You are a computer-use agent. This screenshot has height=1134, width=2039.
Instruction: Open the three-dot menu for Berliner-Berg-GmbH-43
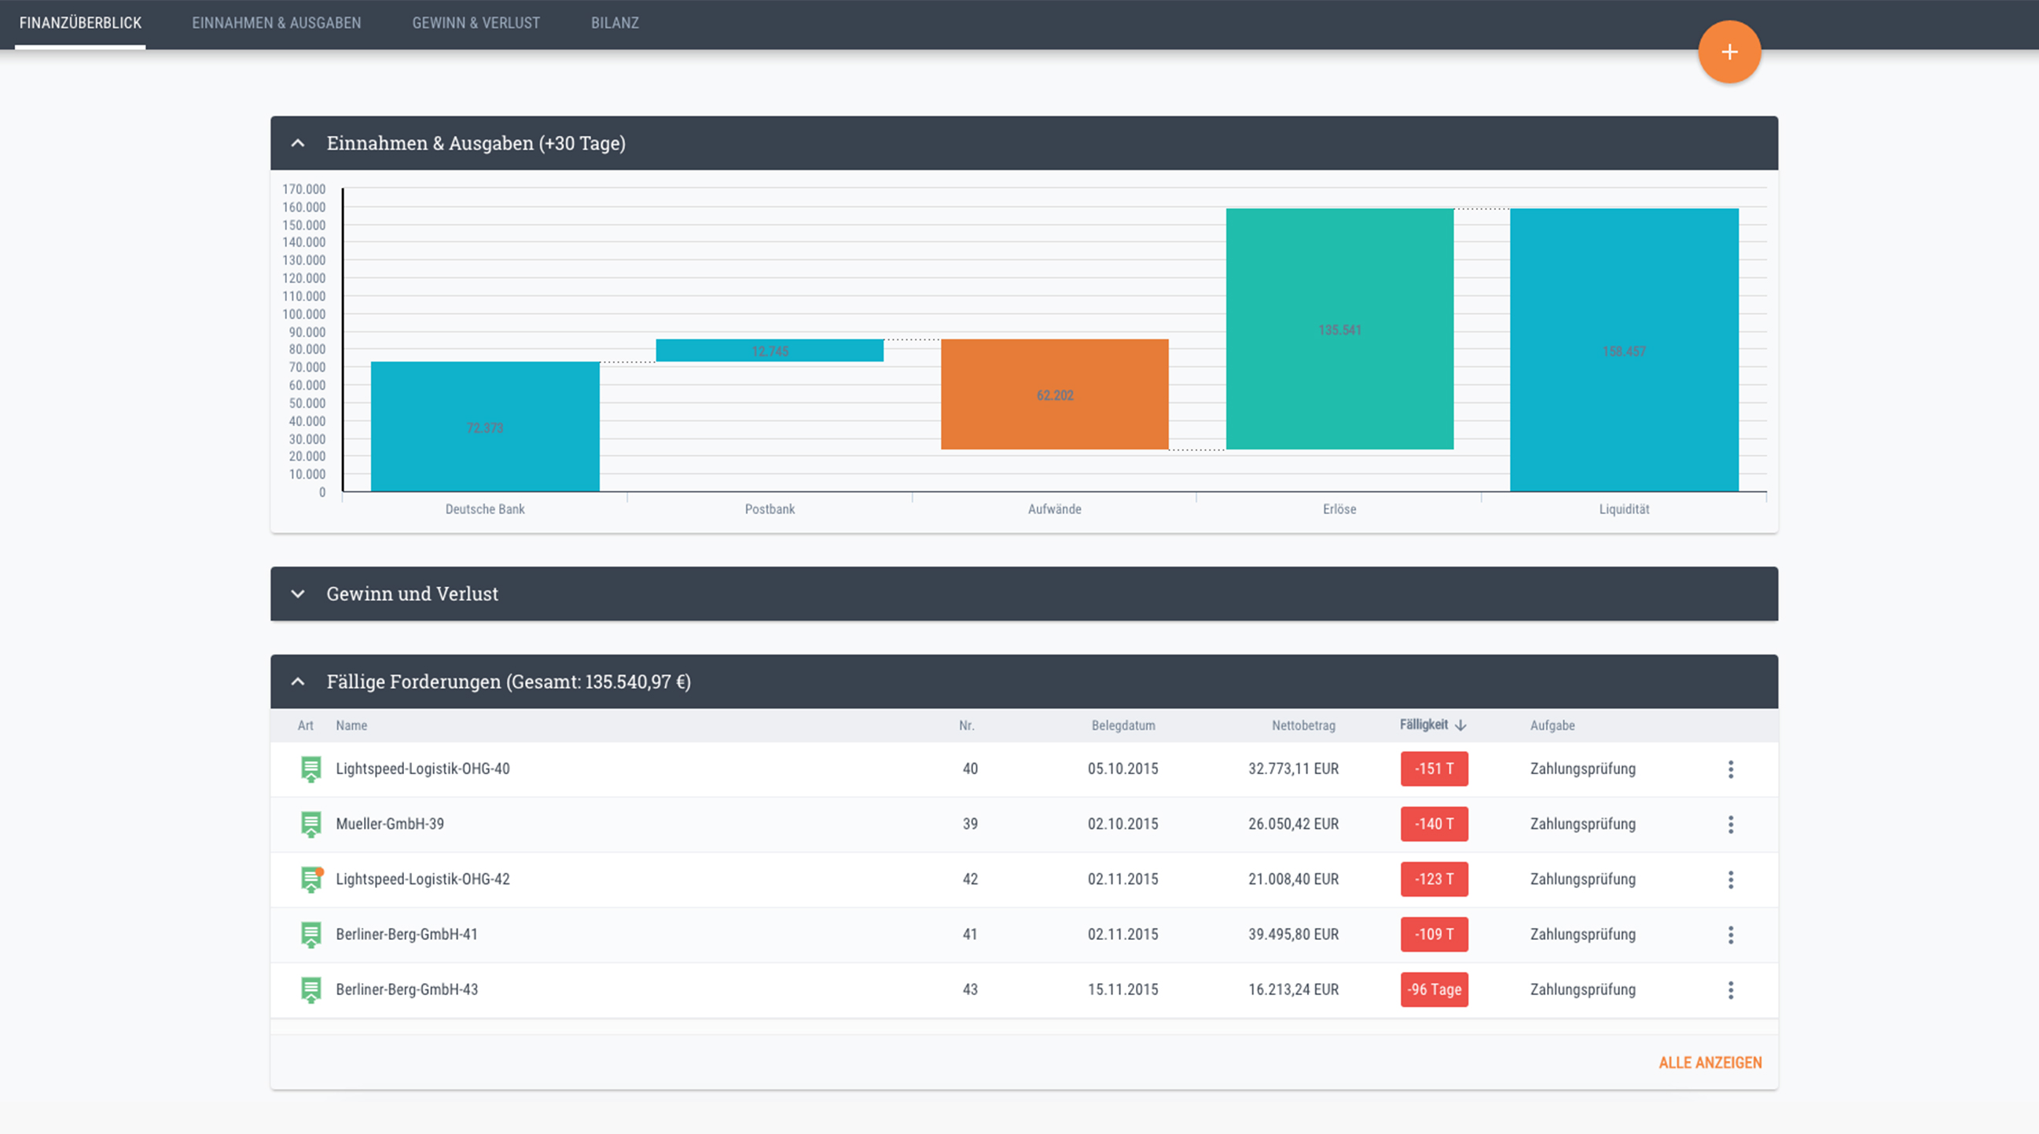[x=1730, y=990]
